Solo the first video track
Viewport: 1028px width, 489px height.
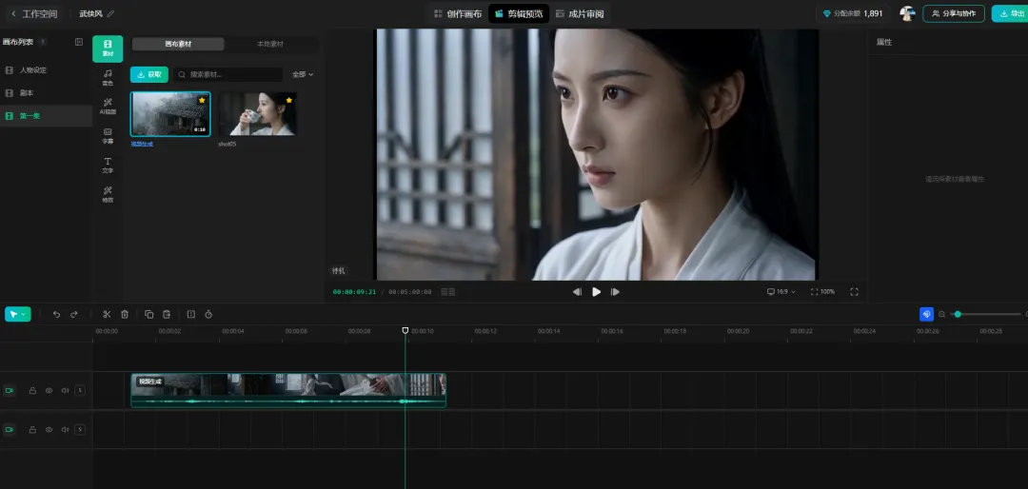pos(80,391)
